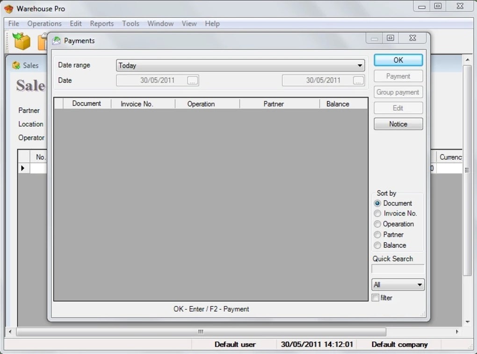Choose the Balance sort option
The width and height of the screenshot is (477, 354).
coord(377,245)
